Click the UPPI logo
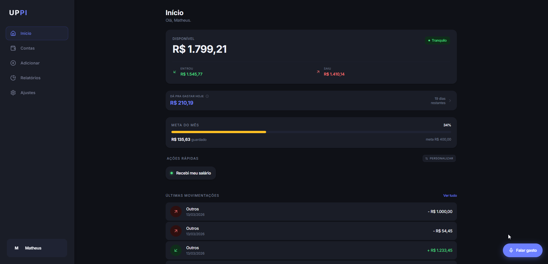The image size is (548, 264). 18,13
